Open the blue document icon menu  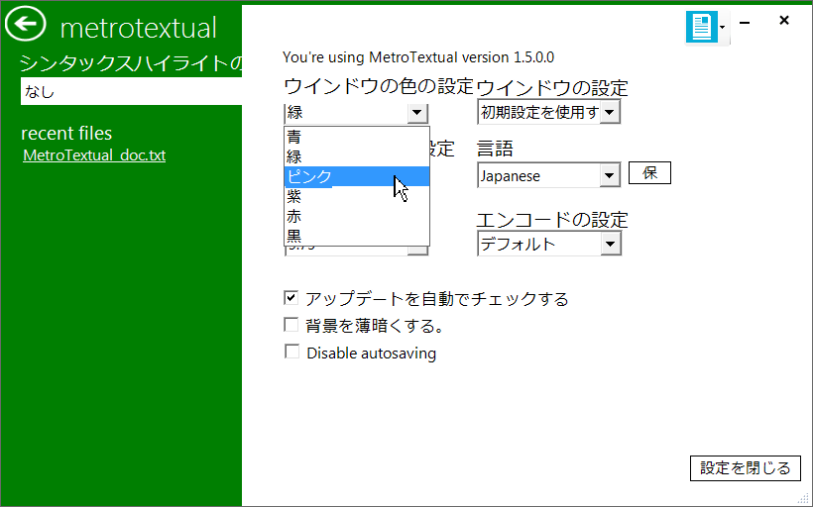pyautogui.click(x=702, y=27)
